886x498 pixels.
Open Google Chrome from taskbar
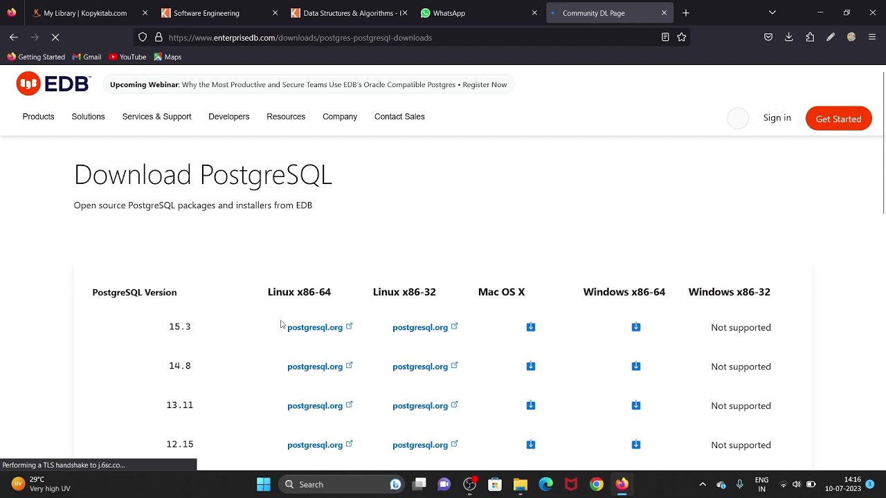[596, 484]
